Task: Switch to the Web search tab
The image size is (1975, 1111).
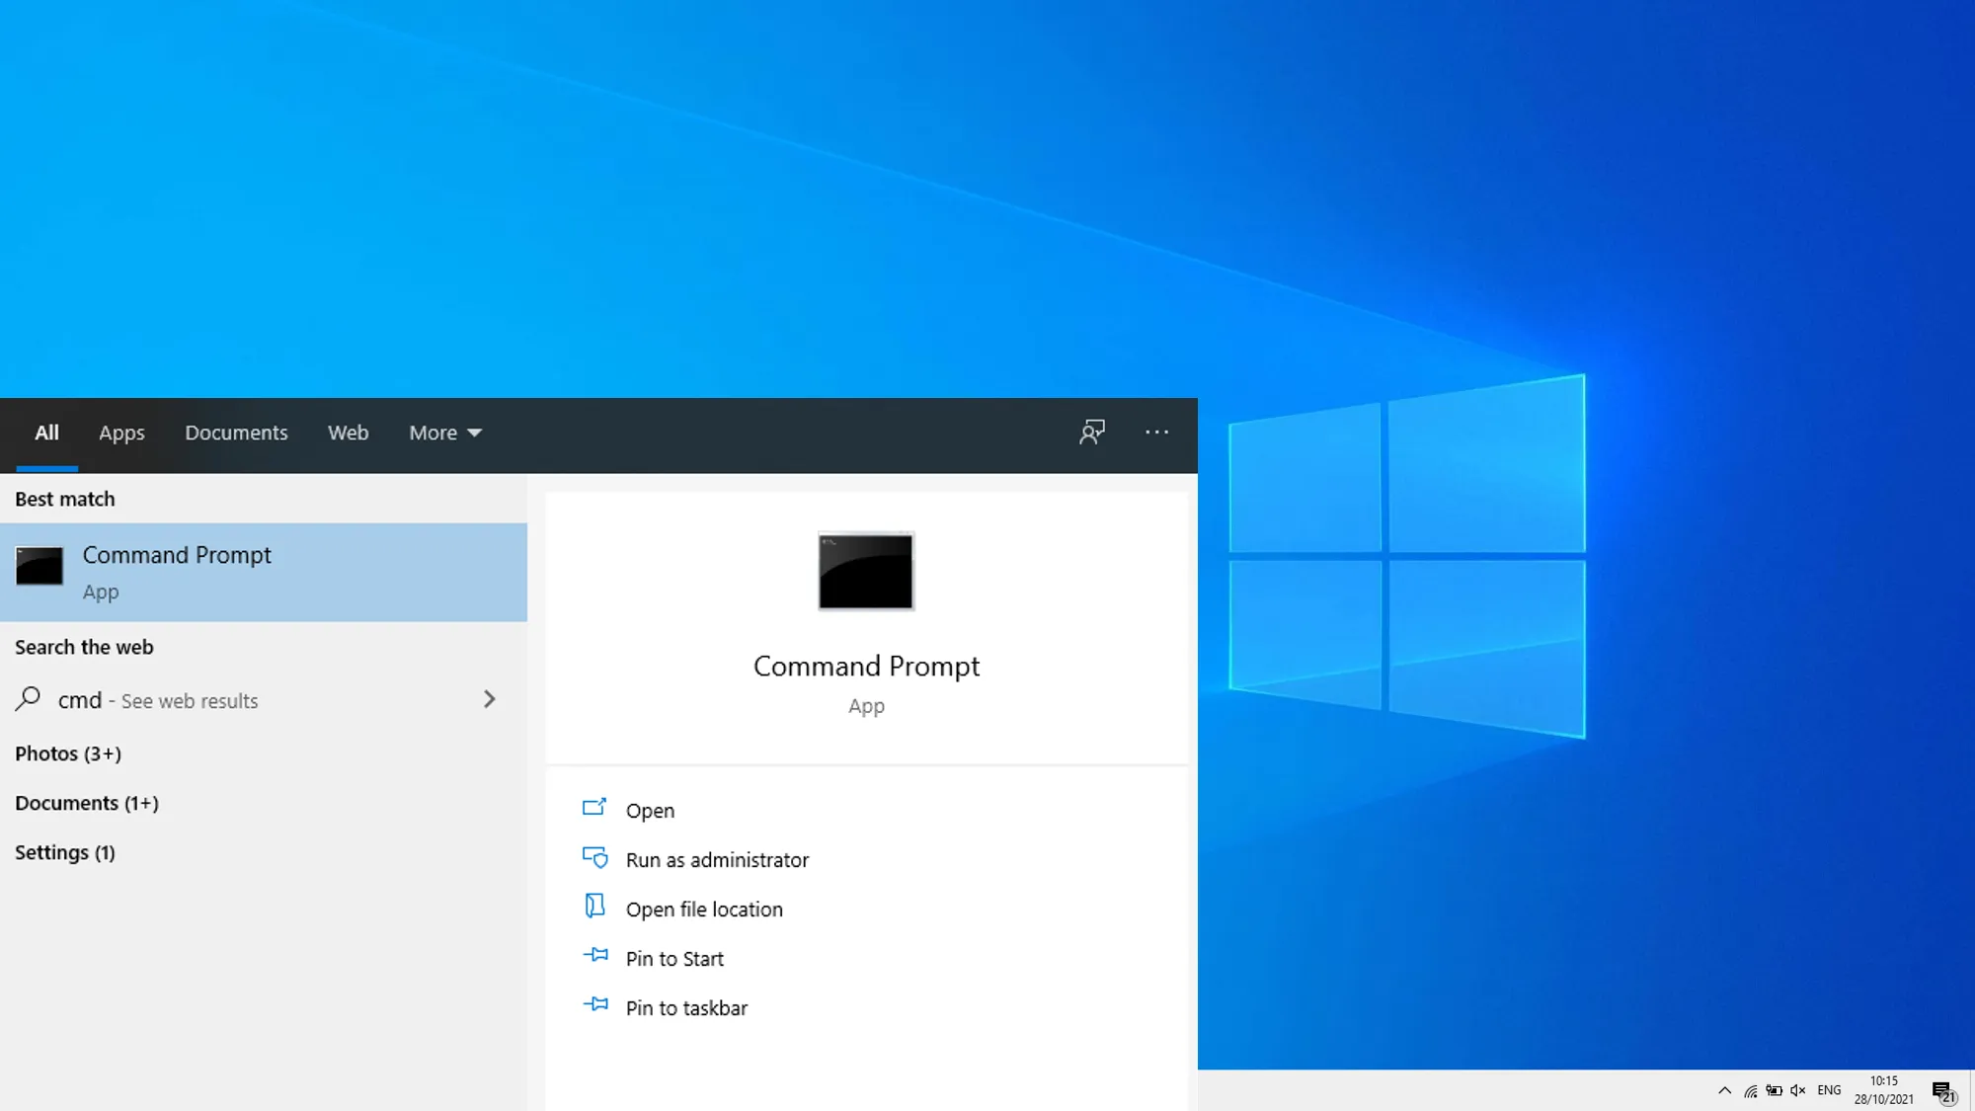Action: [348, 433]
